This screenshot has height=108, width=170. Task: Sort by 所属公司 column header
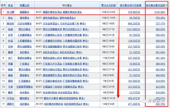pos(24,5)
